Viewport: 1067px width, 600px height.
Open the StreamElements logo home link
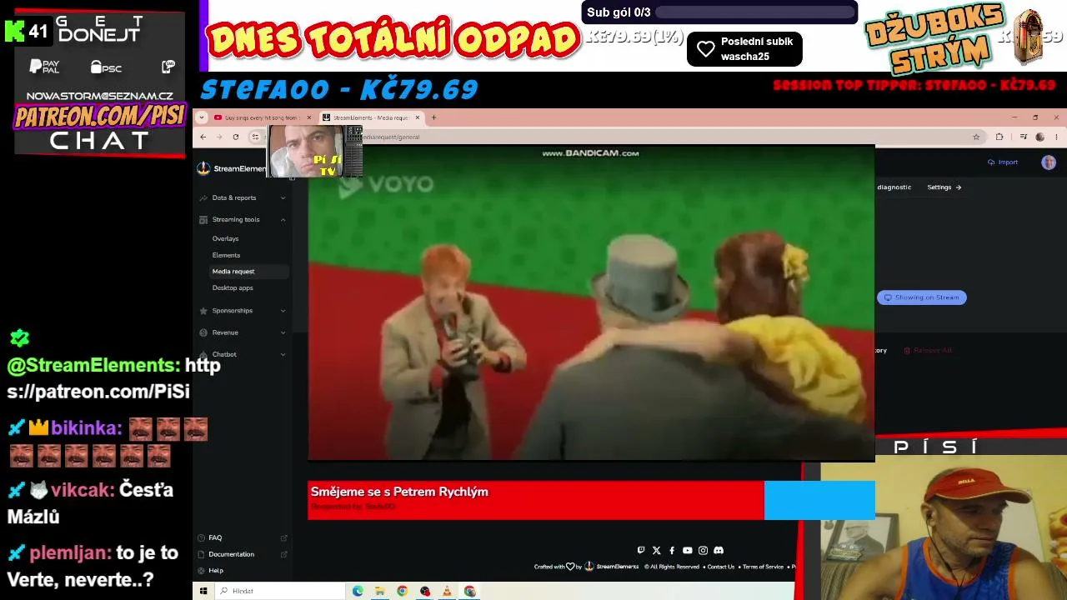point(231,168)
